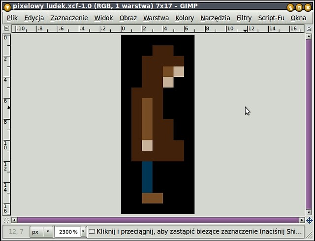The height and width of the screenshot is (241, 315).
Task: Click the horizontal scrollbar right arrow
Action: click(302, 220)
